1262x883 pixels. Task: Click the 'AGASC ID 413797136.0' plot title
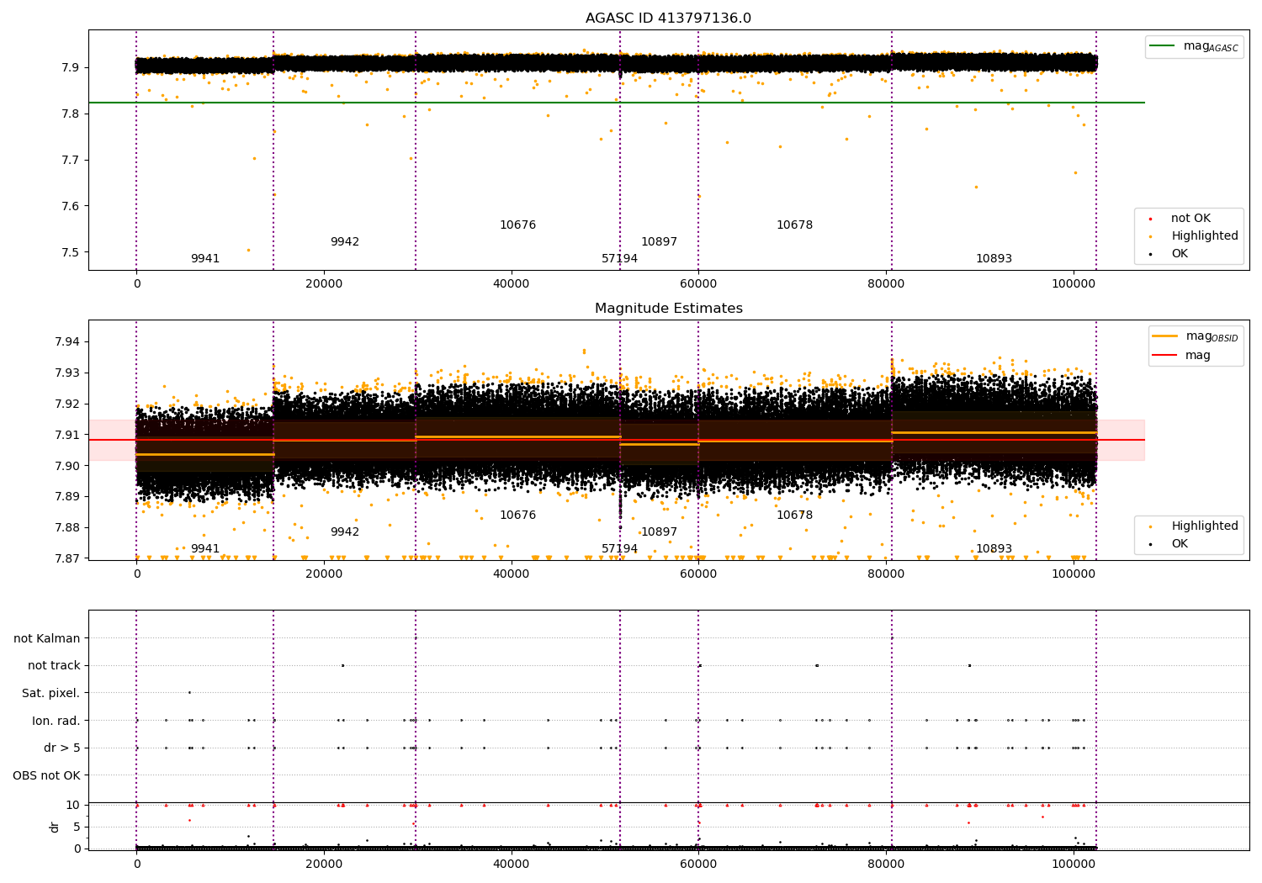click(668, 19)
